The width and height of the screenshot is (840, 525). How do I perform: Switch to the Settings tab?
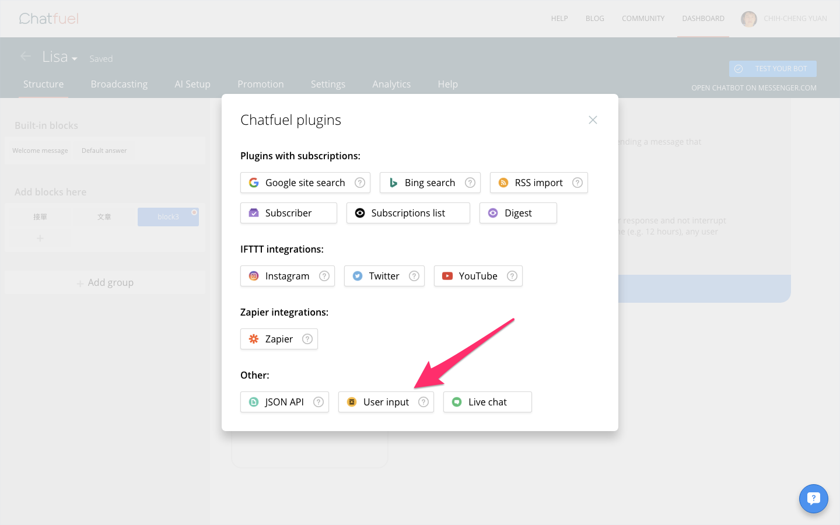[x=328, y=84]
